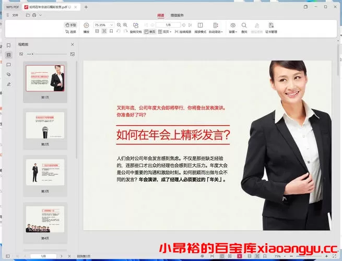342x261 pixels.
Task: Enter fullscreen via status bar expand icon
Action: point(335,256)
